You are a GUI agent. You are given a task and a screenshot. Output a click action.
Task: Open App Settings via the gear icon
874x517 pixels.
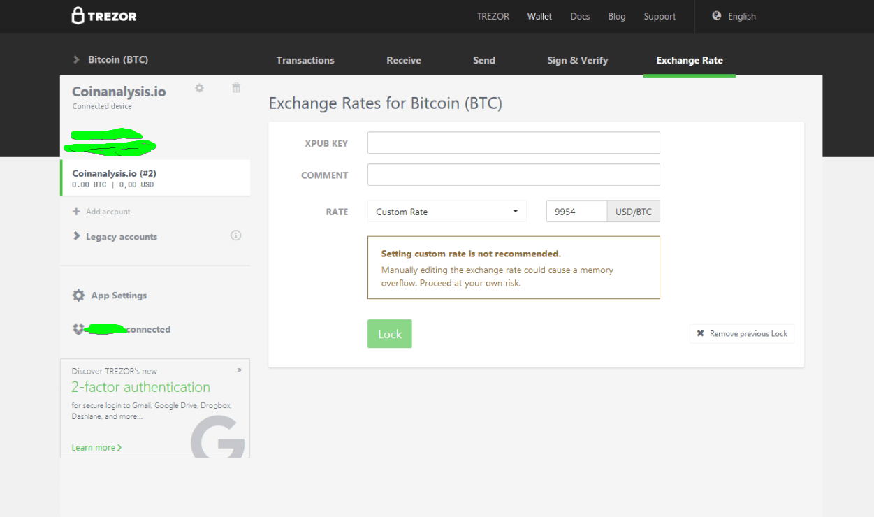78,295
